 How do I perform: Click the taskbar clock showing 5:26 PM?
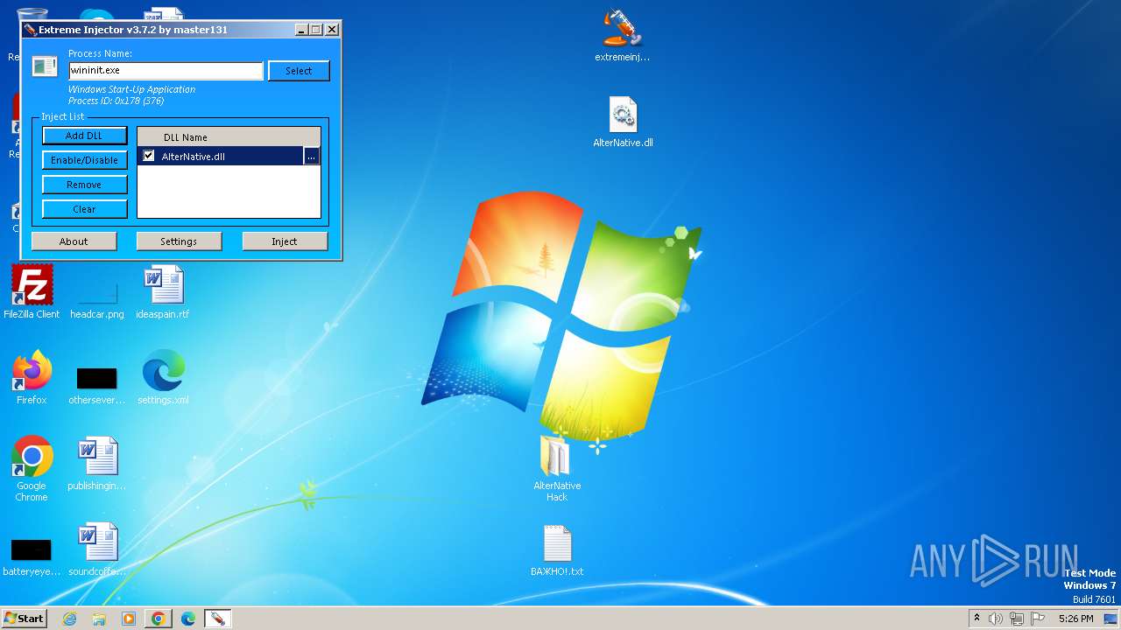[1075, 619]
